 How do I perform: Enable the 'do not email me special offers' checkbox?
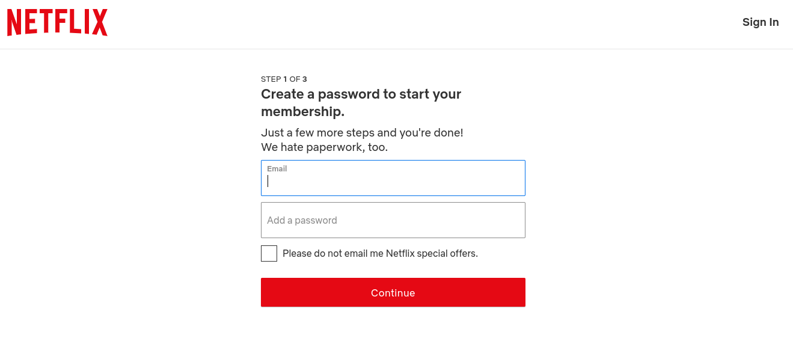pyautogui.click(x=269, y=253)
